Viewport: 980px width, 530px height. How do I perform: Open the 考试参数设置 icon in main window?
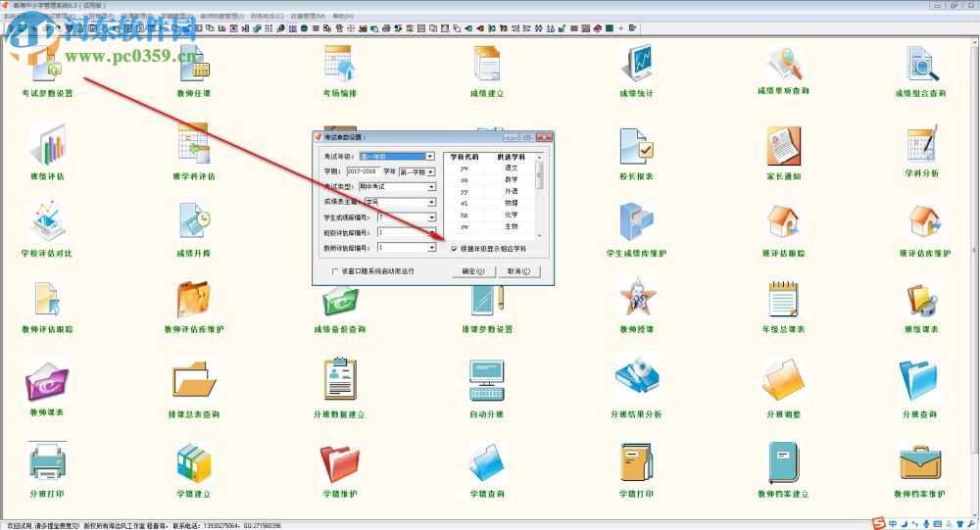[47, 66]
